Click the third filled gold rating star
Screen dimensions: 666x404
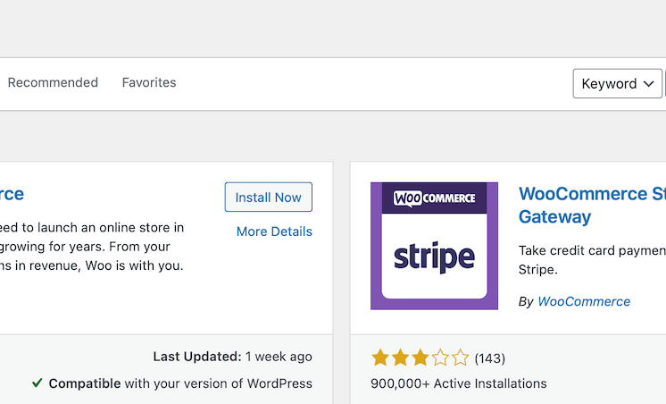click(420, 358)
